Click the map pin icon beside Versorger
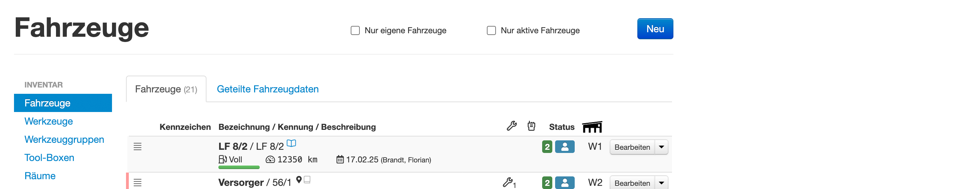The image size is (980, 189). [x=299, y=180]
